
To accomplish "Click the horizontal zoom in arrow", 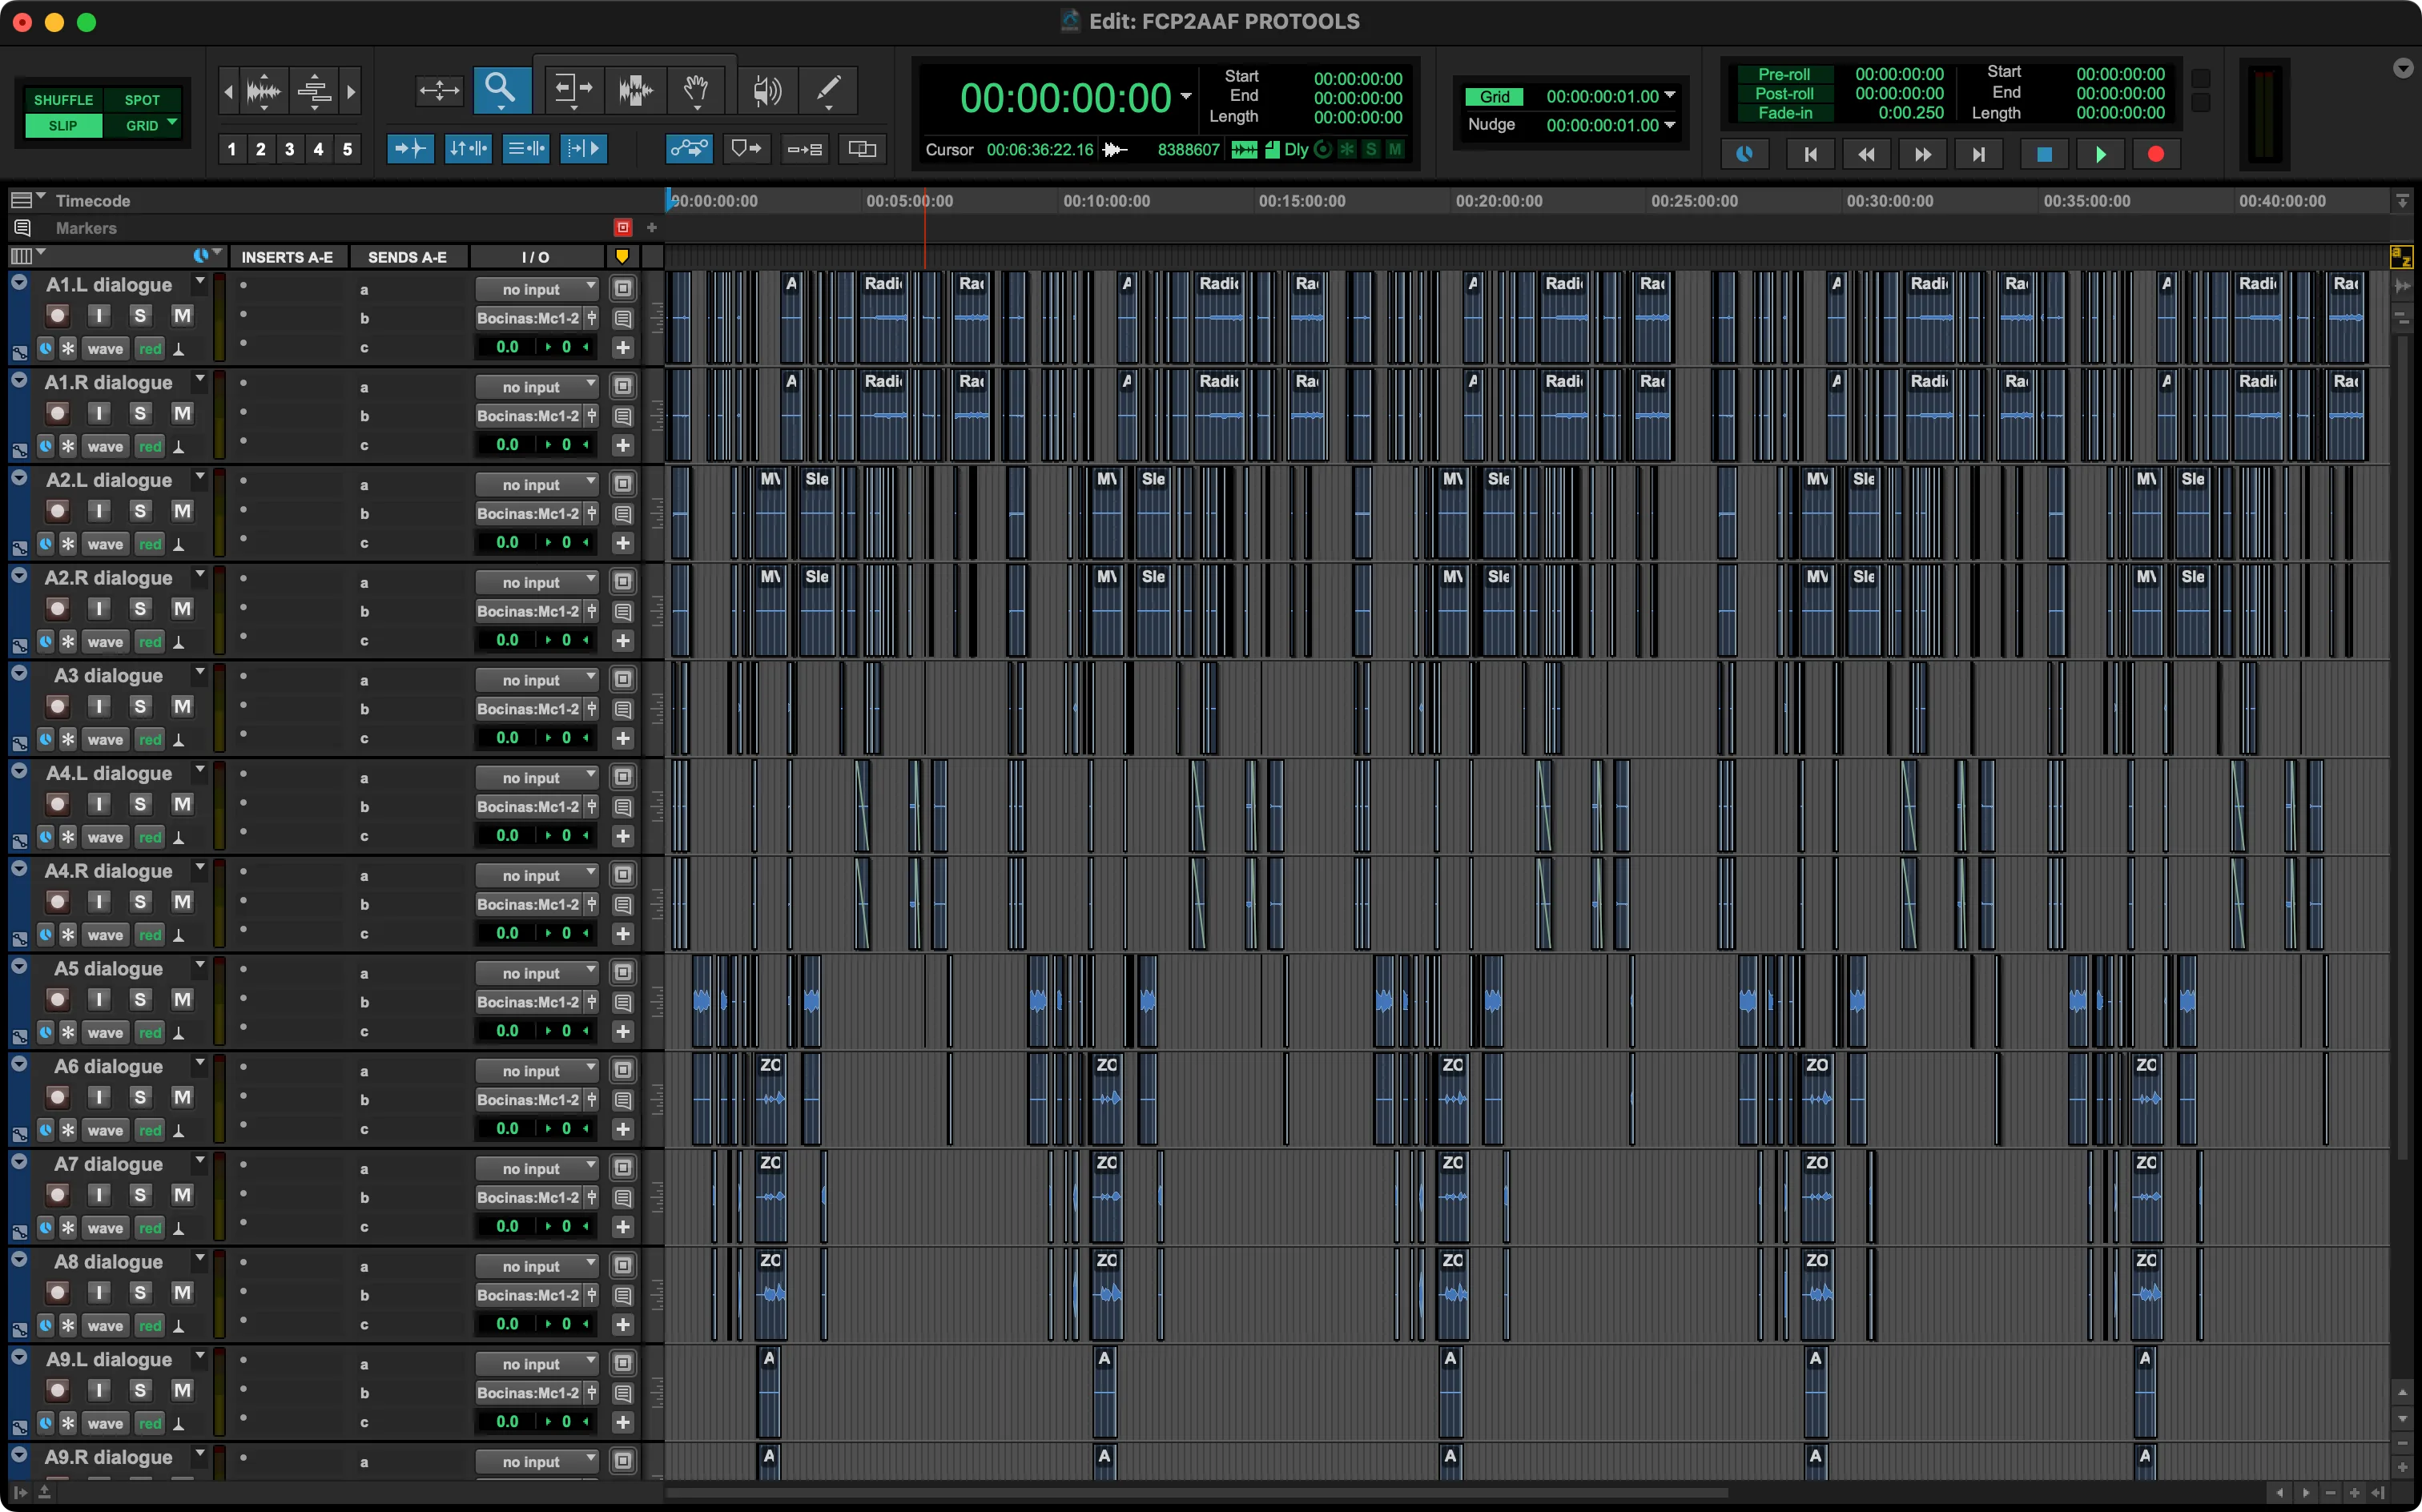I will 351,92.
